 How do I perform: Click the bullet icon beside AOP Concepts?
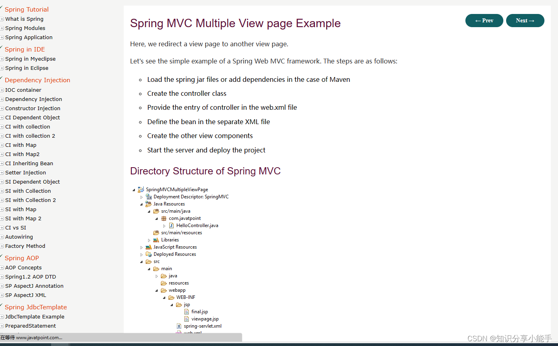point(2,268)
